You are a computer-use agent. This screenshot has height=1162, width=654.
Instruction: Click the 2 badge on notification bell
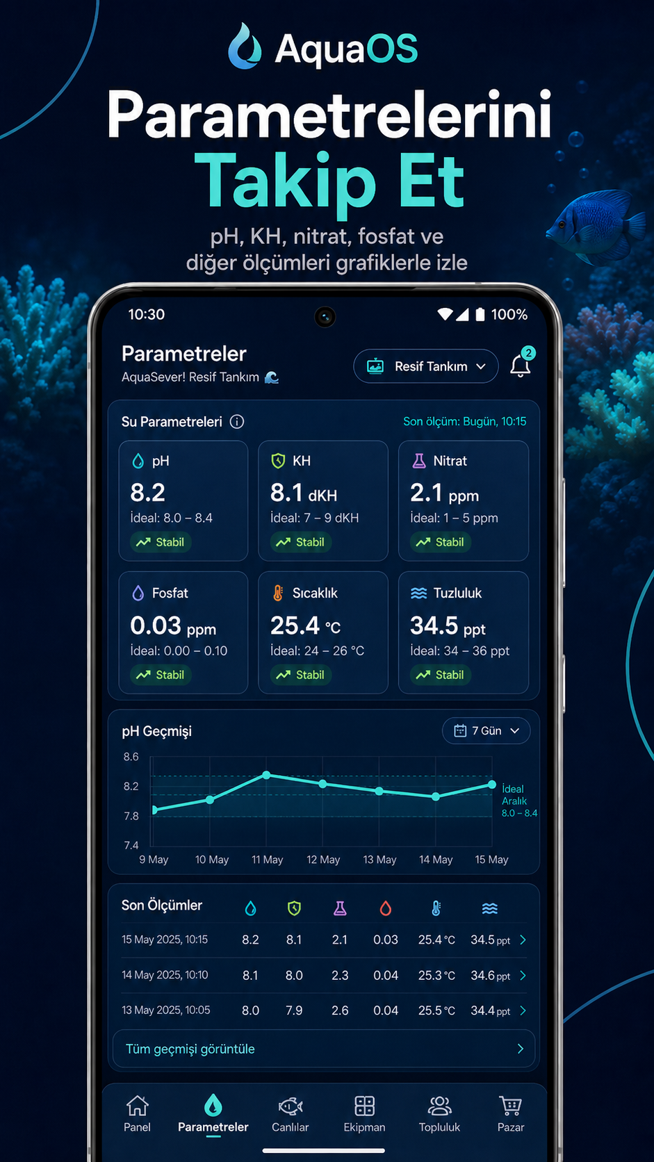pyautogui.click(x=528, y=353)
